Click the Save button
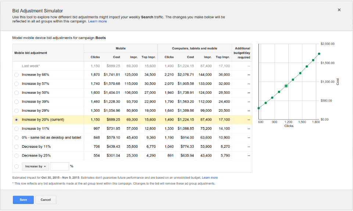 pyautogui.click(x=23, y=200)
